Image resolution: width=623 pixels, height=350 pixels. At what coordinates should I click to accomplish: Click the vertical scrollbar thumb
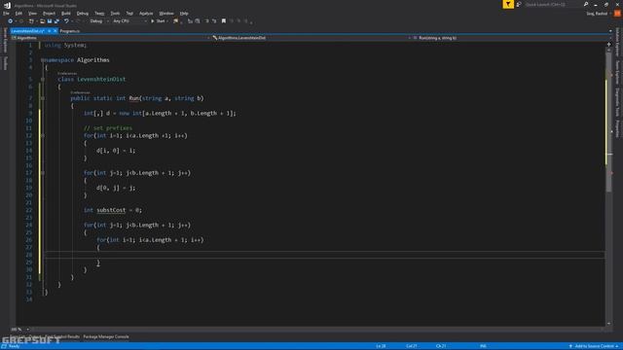tap(608, 123)
